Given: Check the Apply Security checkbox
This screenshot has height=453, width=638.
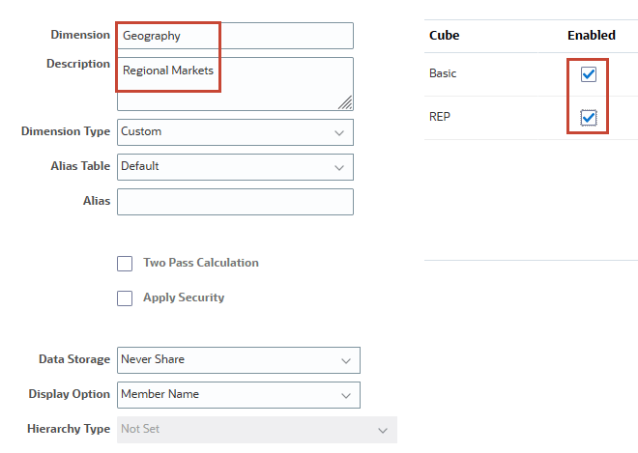Looking at the screenshot, I should 125,297.
